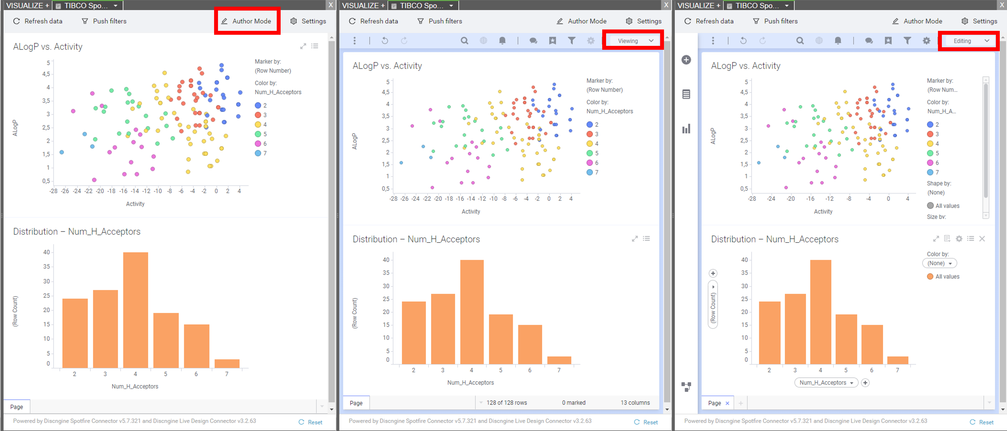Open the Editing mode dropdown
1007x431 pixels.
(970, 41)
